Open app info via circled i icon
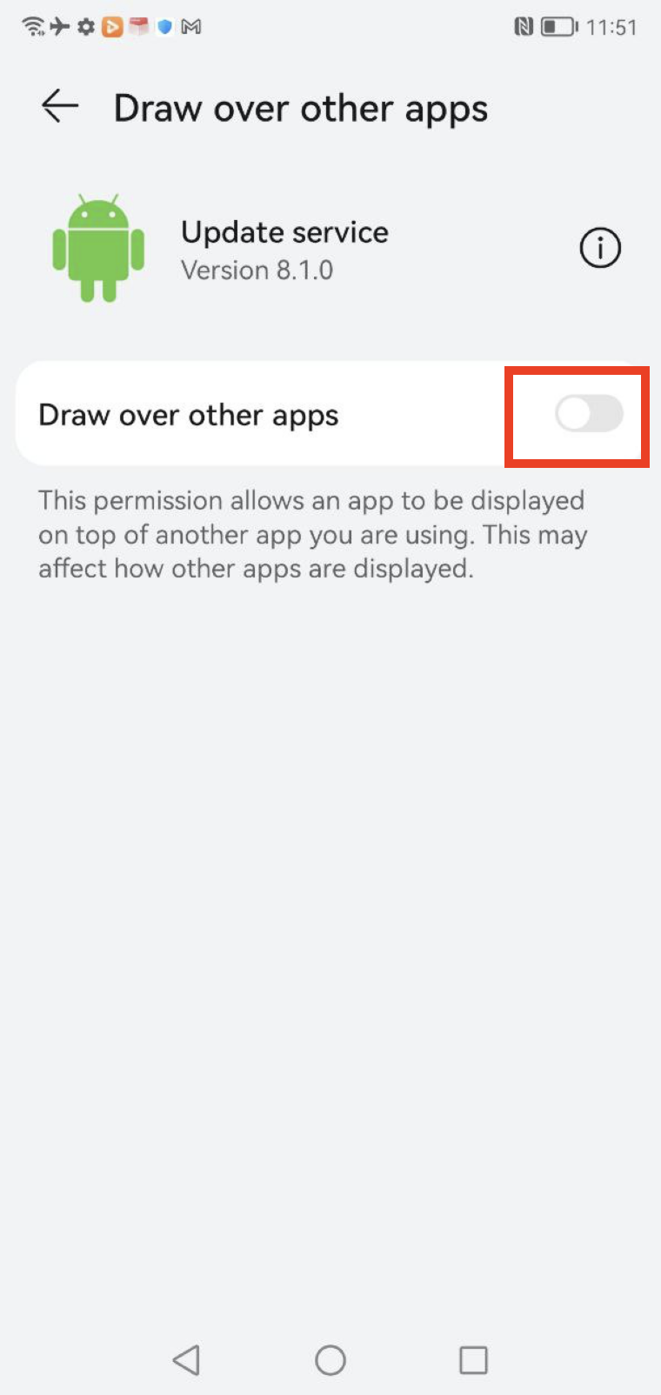The height and width of the screenshot is (1395, 661). (600, 249)
